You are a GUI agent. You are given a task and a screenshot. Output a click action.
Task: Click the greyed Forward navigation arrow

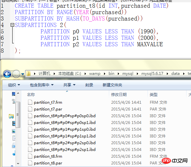[x=16, y=74]
